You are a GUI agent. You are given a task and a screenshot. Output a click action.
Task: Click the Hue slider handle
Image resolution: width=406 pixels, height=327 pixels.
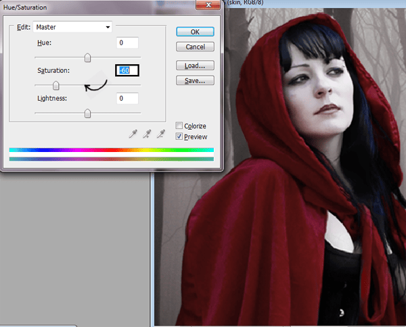(87, 58)
